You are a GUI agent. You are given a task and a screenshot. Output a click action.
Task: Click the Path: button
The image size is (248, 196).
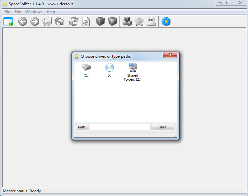coord(82,127)
